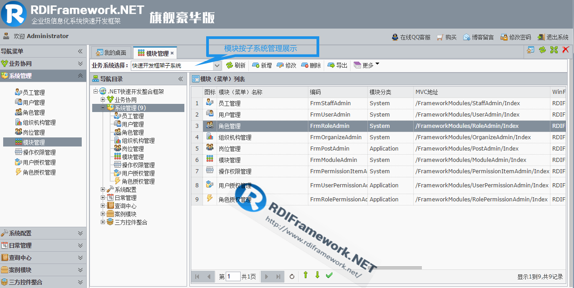Click the green move down arrow

point(317,275)
